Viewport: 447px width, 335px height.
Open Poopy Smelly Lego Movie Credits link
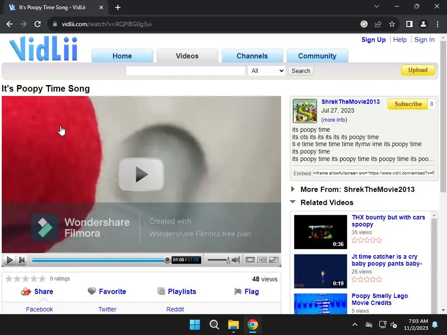[380, 299]
